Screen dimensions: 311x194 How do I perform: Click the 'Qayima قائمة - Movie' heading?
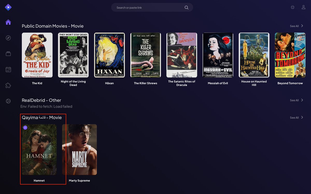[42, 118]
